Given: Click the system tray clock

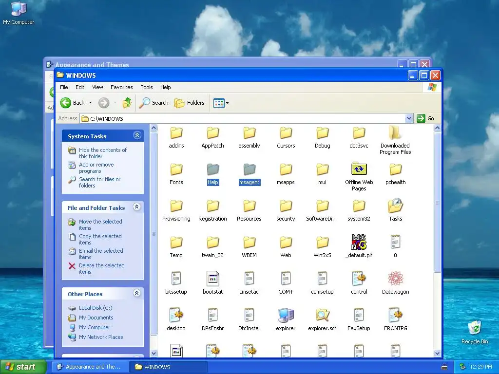Looking at the screenshot, I should [x=481, y=367].
